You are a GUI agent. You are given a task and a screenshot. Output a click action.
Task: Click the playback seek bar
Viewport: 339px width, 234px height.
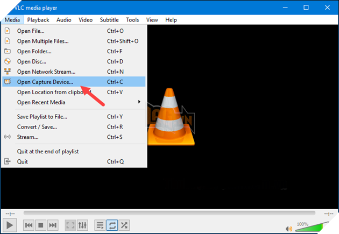[169, 213]
